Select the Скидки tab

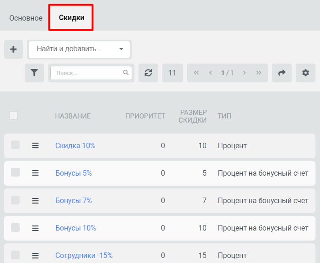(71, 18)
